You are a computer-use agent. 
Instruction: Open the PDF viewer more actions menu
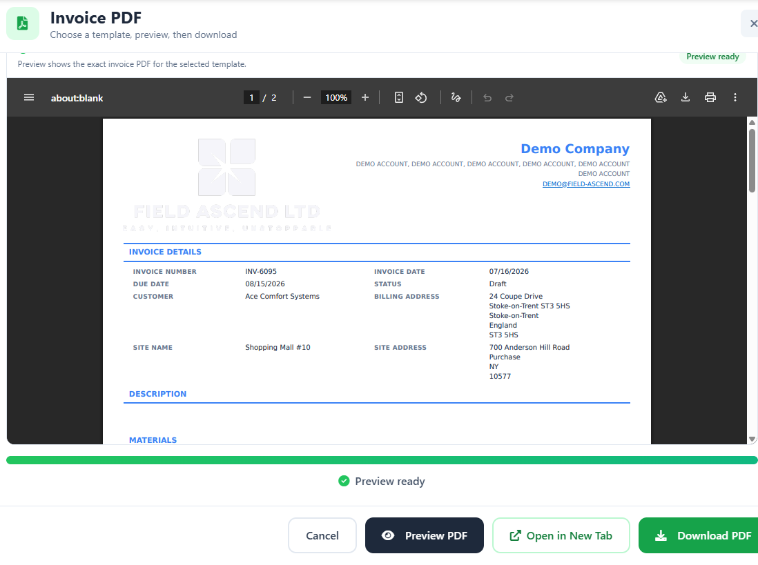coord(735,97)
